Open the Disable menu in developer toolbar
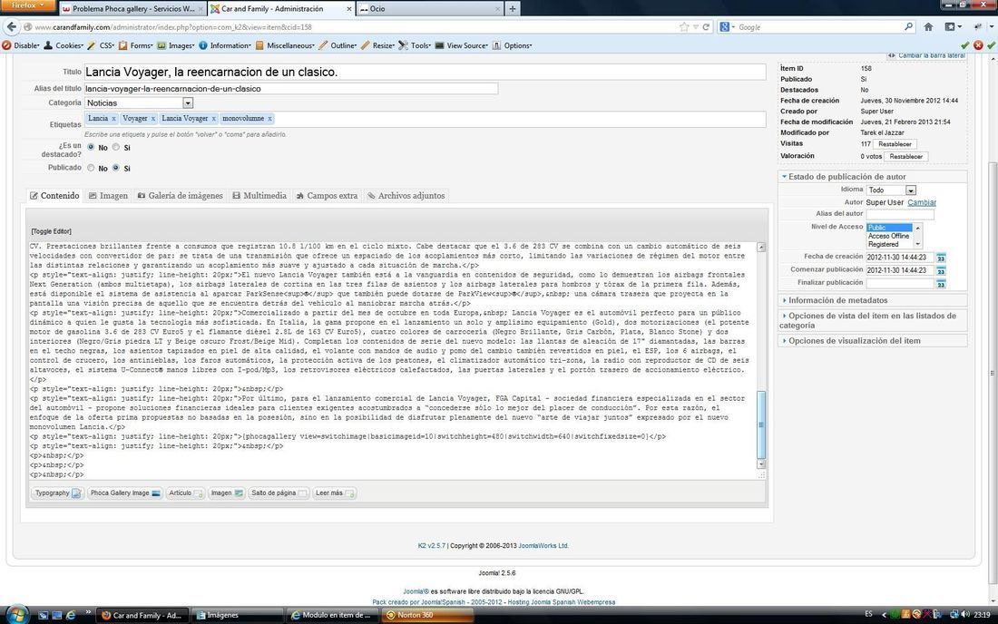This screenshot has height=624, width=998. (21, 45)
